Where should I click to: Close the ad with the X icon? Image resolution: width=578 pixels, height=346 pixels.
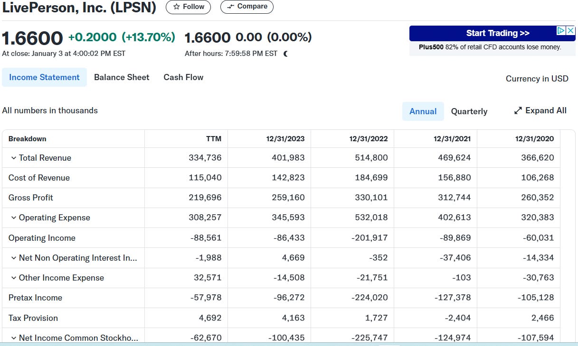pyautogui.click(x=571, y=30)
